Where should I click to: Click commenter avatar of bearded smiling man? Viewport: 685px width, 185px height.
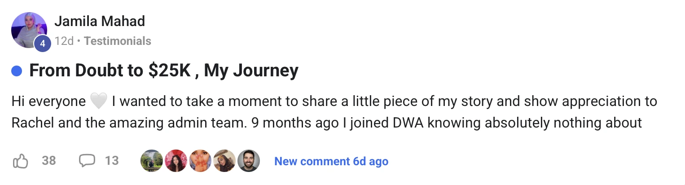(249, 161)
